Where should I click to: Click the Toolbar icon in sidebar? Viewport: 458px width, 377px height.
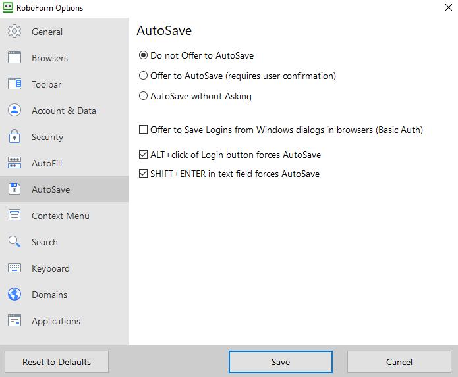click(14, 84)
